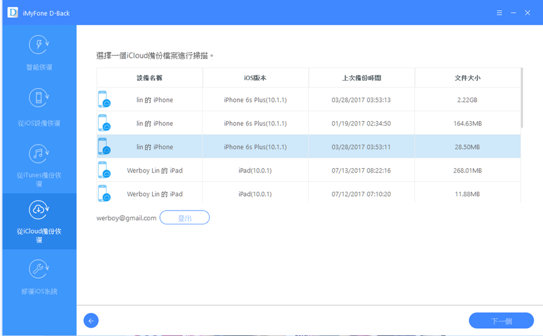543x336 pixels.
Task: Select backup dated 07/13/2017 08:22:16
Action: (x=361, y=171)
